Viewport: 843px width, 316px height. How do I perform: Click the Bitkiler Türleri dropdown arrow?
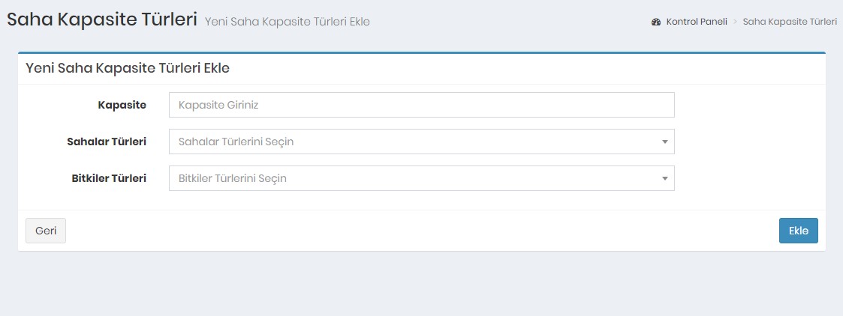click(x=664, y=178)
